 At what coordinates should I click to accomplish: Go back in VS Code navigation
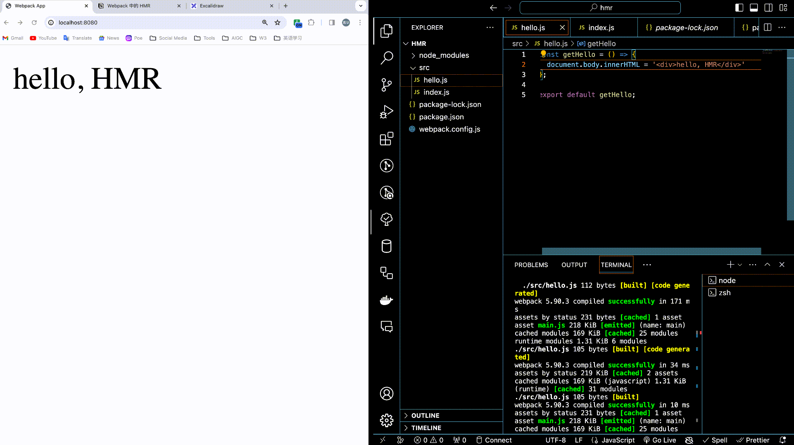[x=493, y=7]
